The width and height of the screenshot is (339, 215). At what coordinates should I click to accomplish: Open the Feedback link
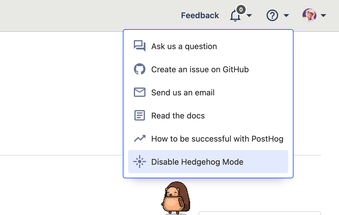[x=200, y=15]
